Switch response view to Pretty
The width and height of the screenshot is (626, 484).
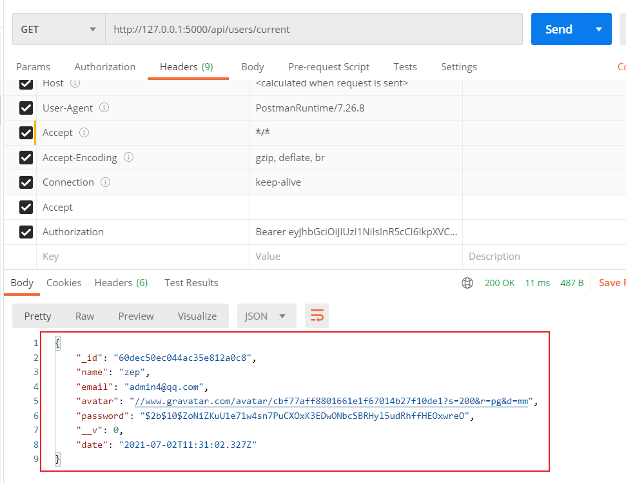click(x=37, y=316)
